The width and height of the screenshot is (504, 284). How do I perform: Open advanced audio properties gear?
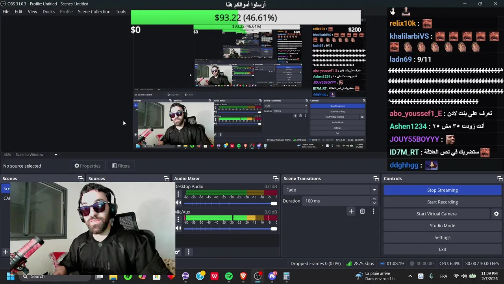pos(178,252)
